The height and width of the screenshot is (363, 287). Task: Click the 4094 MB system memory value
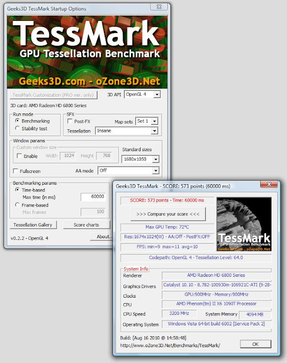(255, 314)
